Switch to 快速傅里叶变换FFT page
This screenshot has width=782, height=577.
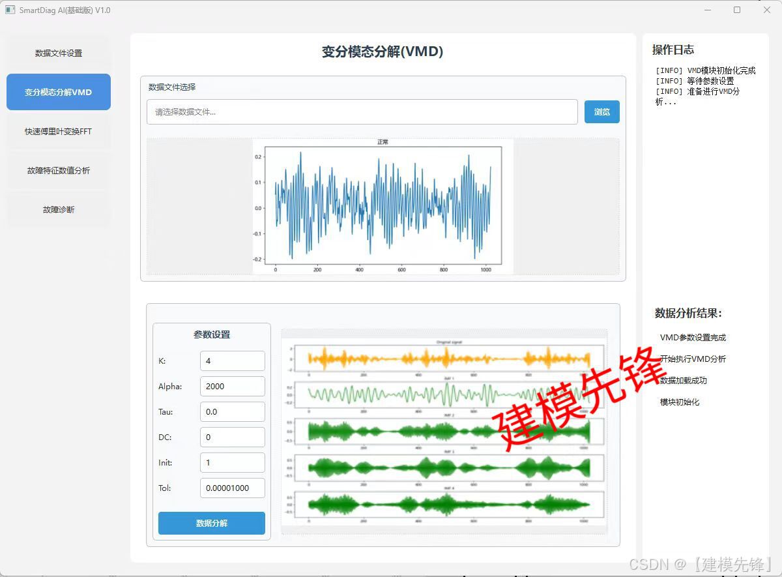point(59,131)
